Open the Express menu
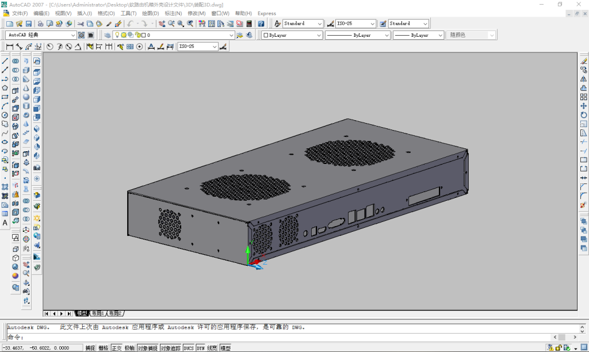 [x=267, y=13]
